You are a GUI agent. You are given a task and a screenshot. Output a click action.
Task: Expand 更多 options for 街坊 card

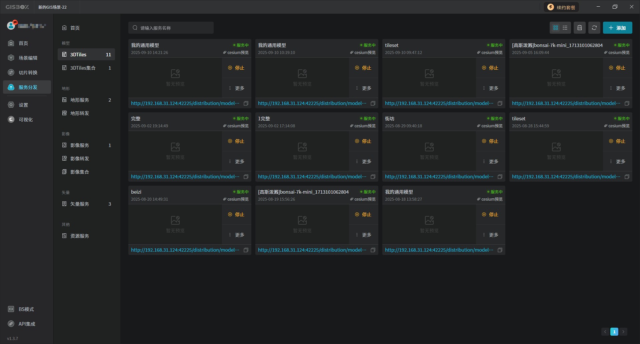pyautogui.click(x=490, y=161)
